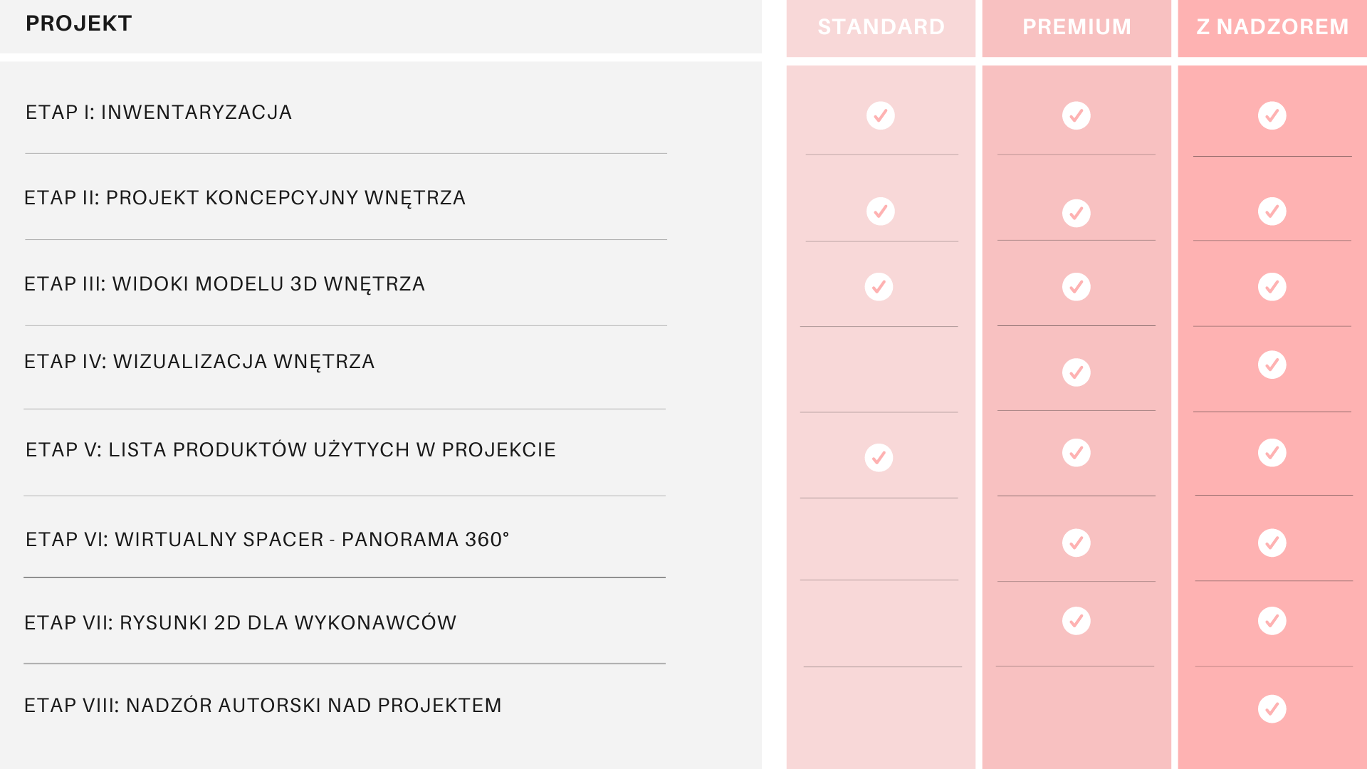Click Etap IV: Wizualizacja wnętrza row label
Viewport: 1367px width, 769px height.
tap(199, 362)
